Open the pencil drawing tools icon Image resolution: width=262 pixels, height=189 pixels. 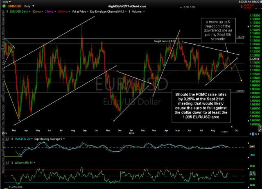pyautogui.click(x=260, y=130)
